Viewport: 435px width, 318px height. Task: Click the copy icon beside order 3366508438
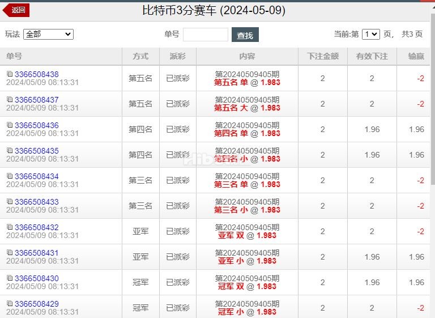tap(10, 74)
